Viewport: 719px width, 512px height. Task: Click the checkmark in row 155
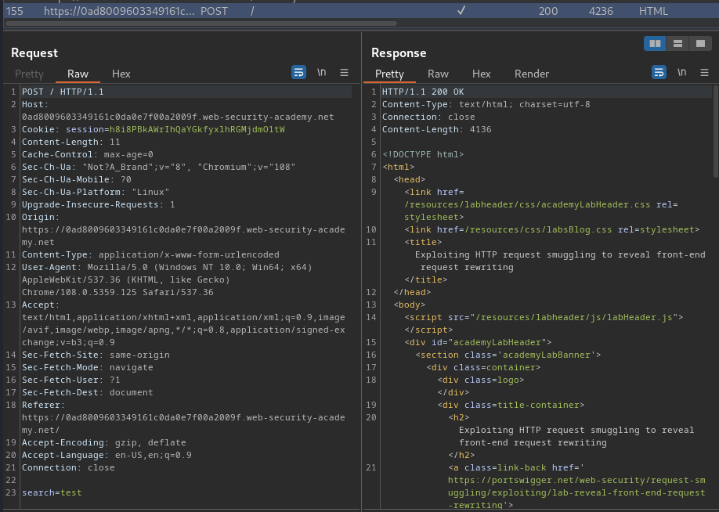(x=461, y=10)
